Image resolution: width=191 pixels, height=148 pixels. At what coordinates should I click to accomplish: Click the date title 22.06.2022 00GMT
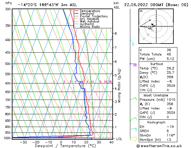pyautogui.click(x=144, y=5)
